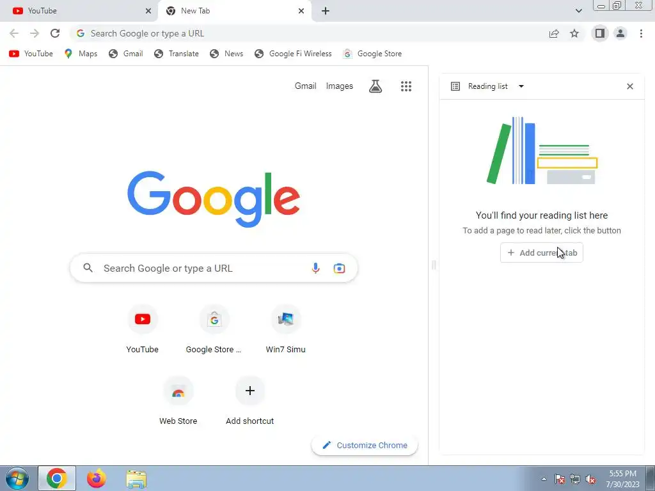This screenshot has height=491, width=655.
Task: Go forward with the forward arrow
Action: (x=35, y=33)
